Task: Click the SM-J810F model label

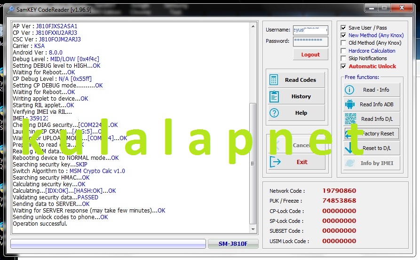Action: coord(233,244)
